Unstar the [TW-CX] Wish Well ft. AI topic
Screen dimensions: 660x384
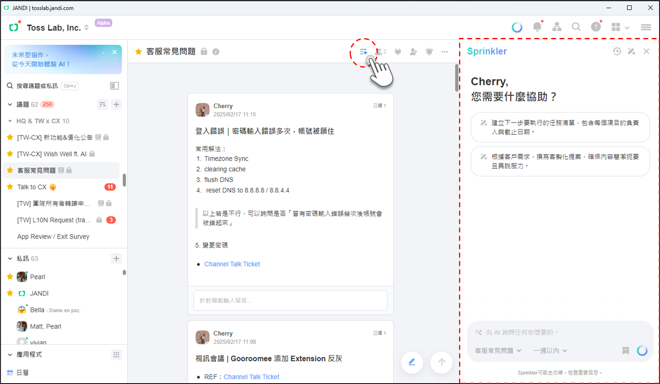coord(10,154)
